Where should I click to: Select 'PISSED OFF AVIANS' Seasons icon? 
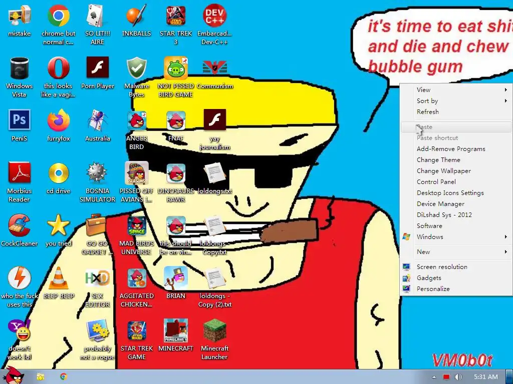[136, 182]
